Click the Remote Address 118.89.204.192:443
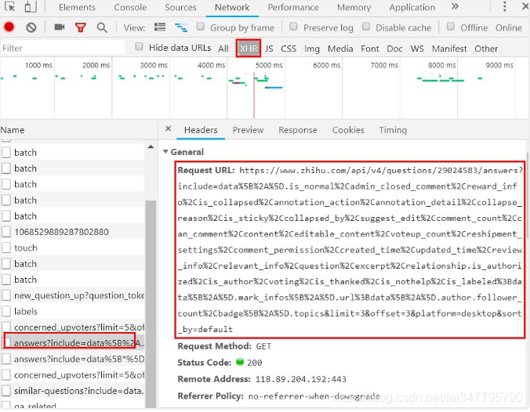The height and width of the screenshot is (412, 530). [x=300, y=379]
